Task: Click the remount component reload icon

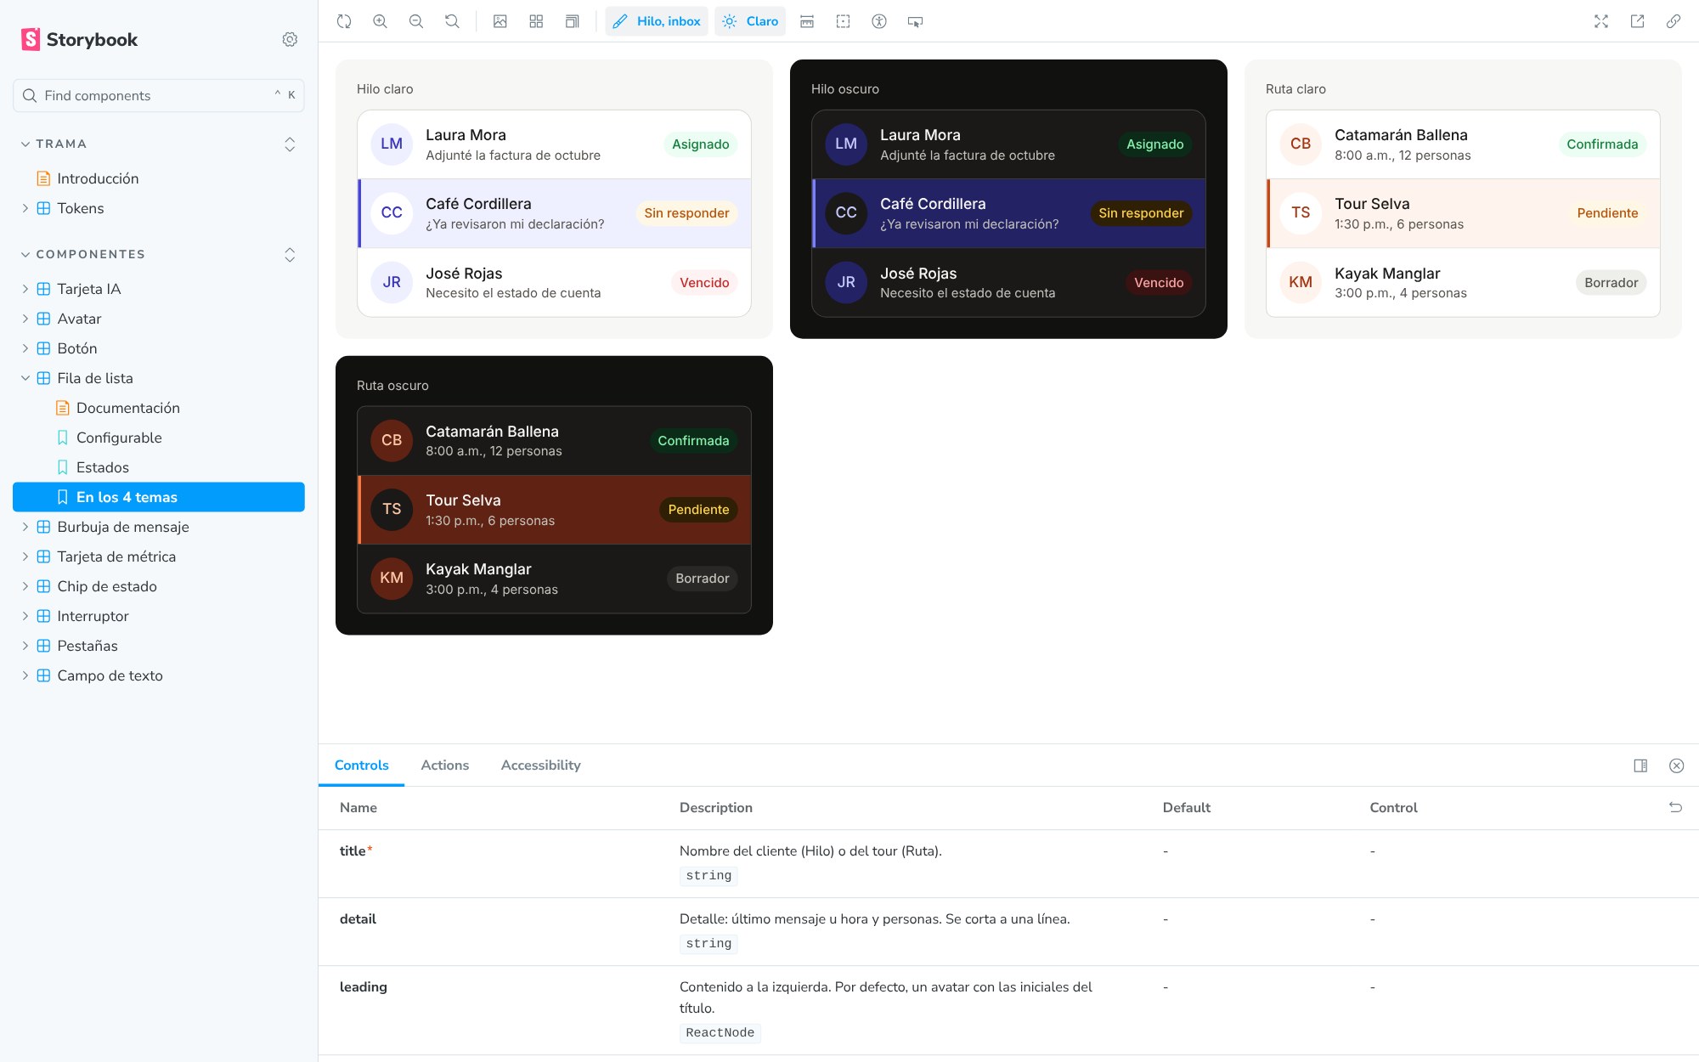Action: (x=344, y=21)
